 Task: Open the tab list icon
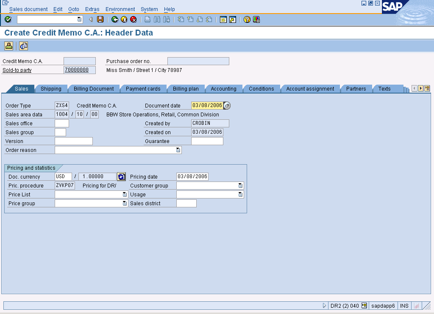click(427, 88)
